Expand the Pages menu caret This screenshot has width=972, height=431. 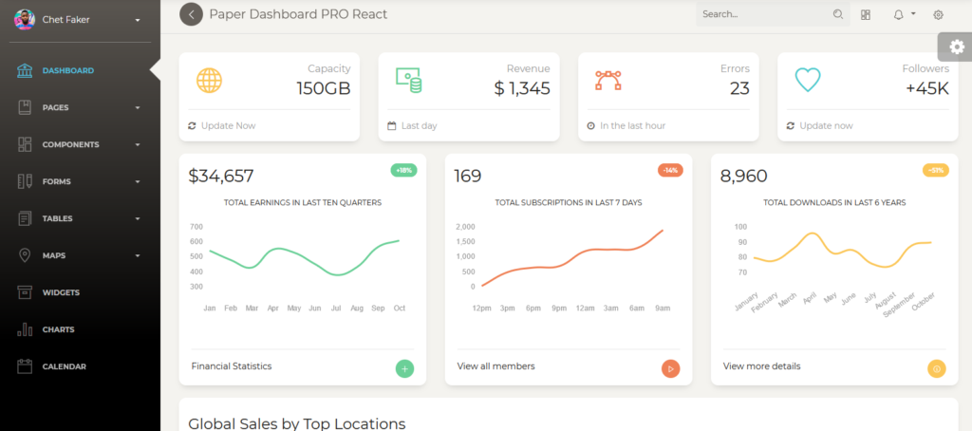[138, 108]
